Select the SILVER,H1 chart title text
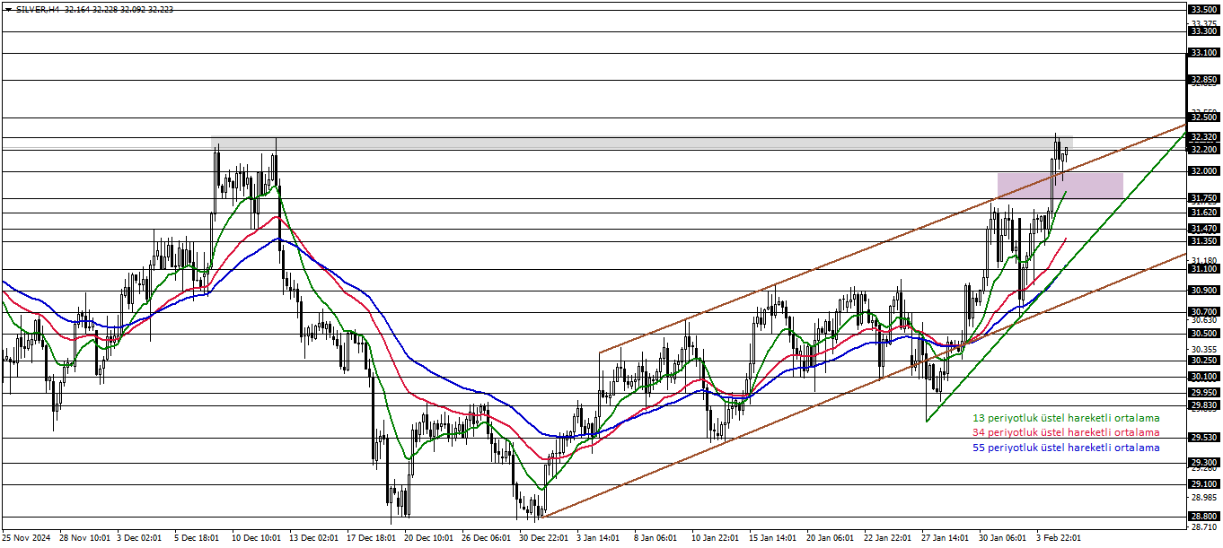The height and width of the screenshot is (548, 1223). click(x=38, y=9)
